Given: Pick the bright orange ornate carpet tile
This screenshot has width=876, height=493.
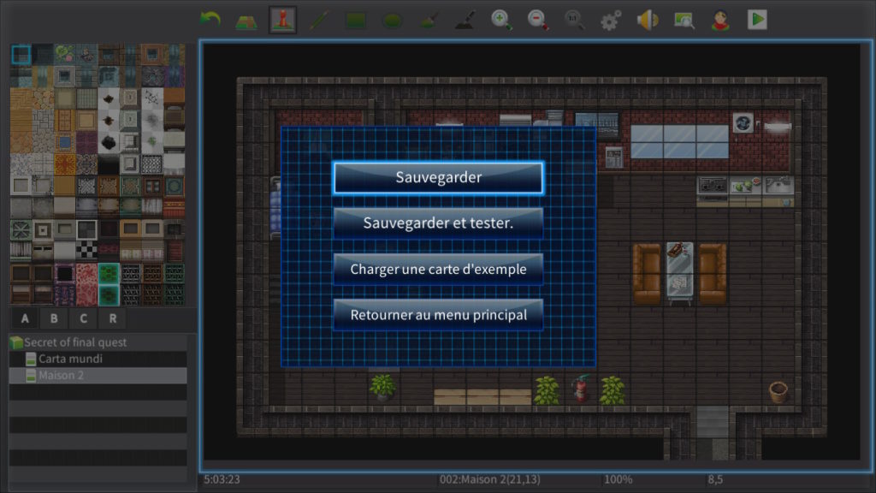Looking at the screenshot, I should (65, 164).
